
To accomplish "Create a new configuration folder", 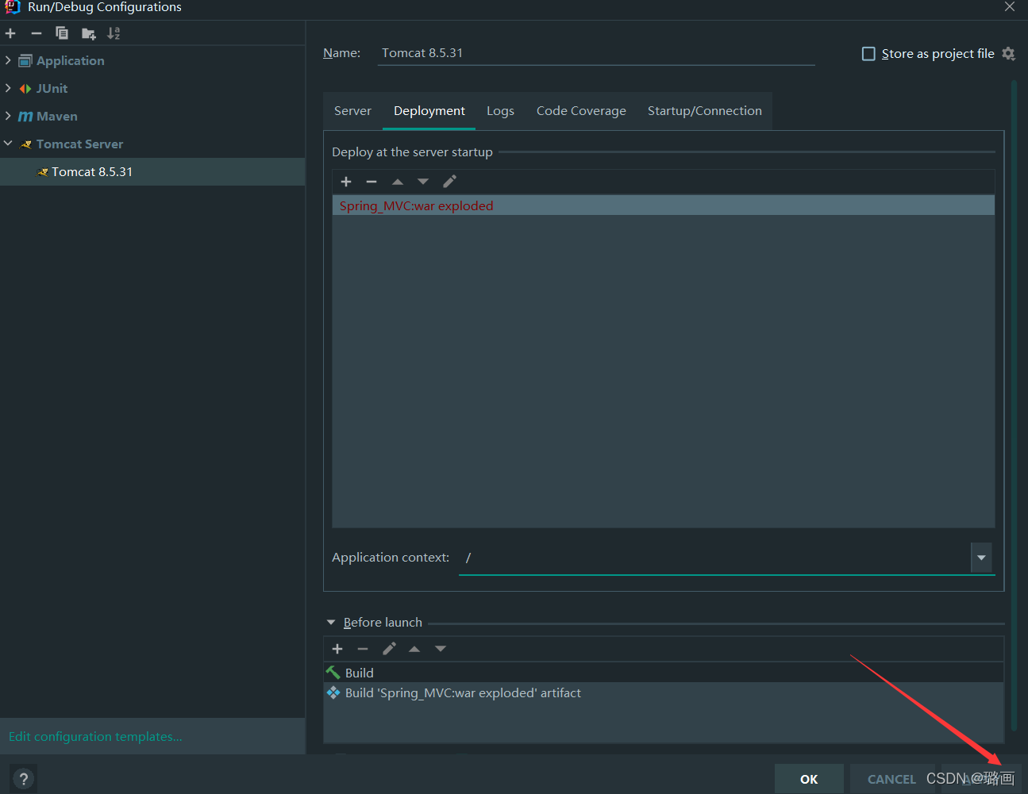I will 88,33.
